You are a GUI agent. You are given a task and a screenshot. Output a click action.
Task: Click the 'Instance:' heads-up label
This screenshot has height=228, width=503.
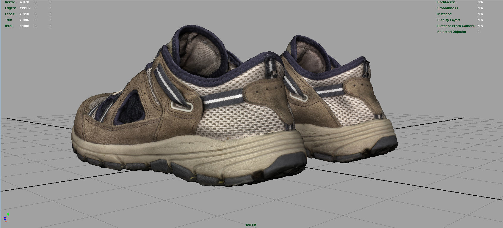[445, 14]
